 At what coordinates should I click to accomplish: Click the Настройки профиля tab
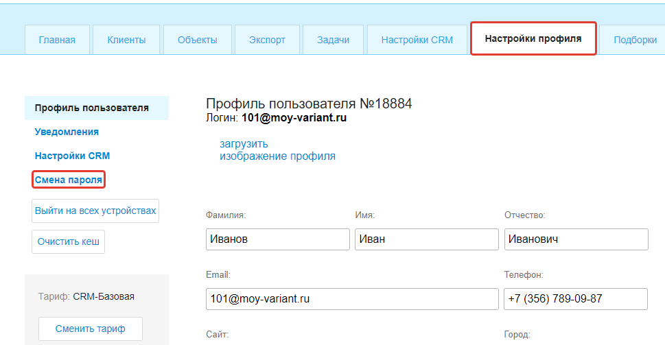click(533, 39)
